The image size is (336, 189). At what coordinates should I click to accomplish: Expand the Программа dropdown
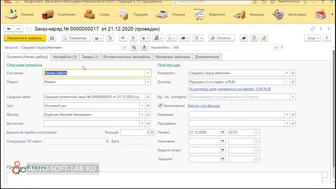click(287, 124)
